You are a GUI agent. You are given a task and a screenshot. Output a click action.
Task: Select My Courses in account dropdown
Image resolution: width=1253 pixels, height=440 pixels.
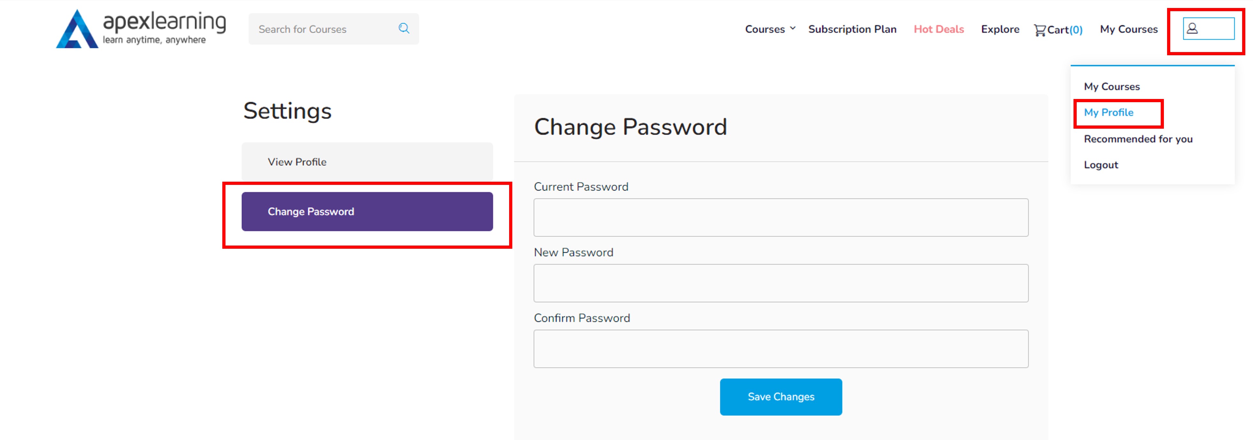click(1112, 87)
